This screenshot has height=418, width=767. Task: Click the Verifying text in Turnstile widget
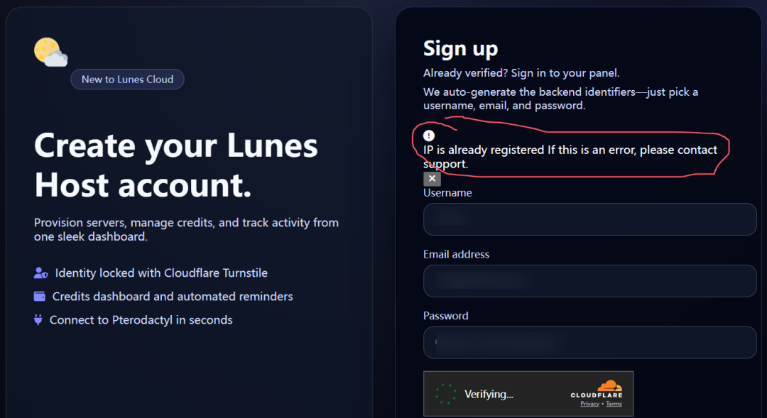coord(489,394)
